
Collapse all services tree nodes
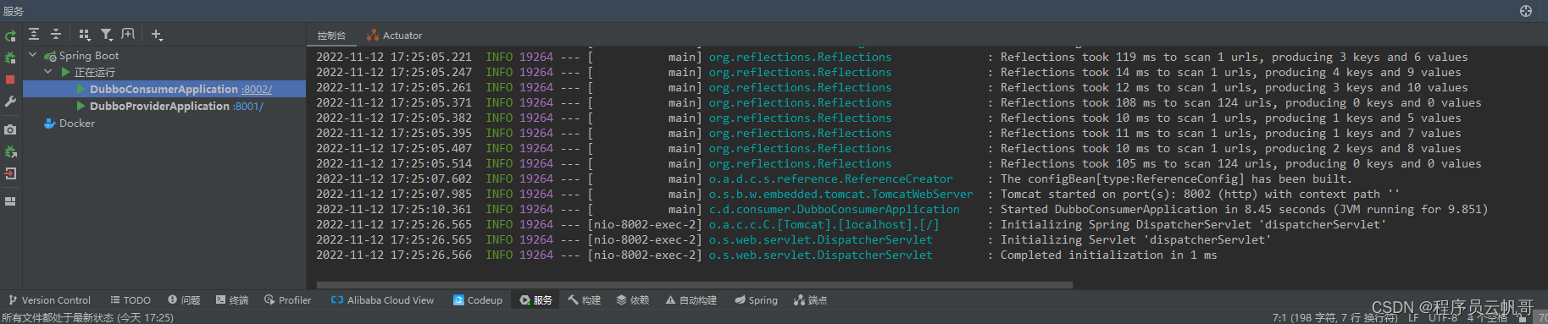click(x=56, y=34)
